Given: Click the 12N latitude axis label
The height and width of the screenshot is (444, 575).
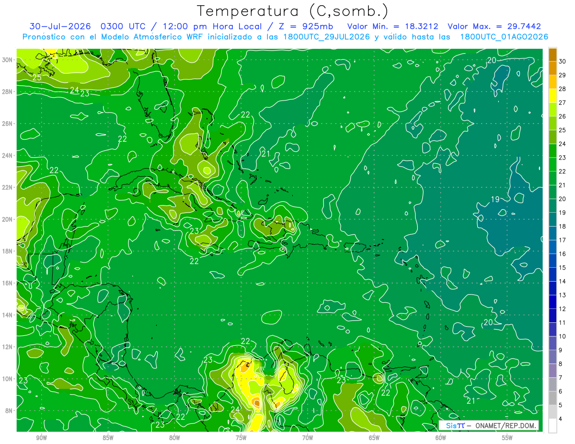Looking at the screenshot, I should (7, 347).
